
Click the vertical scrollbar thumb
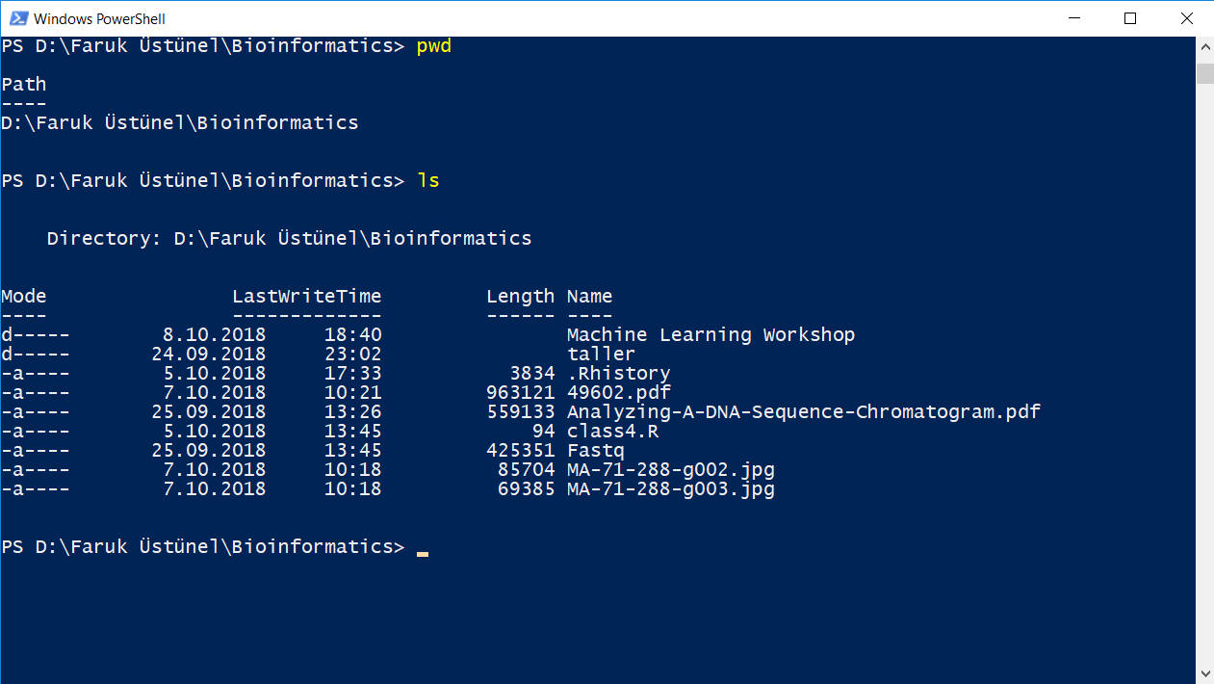tap(1204, 73)
